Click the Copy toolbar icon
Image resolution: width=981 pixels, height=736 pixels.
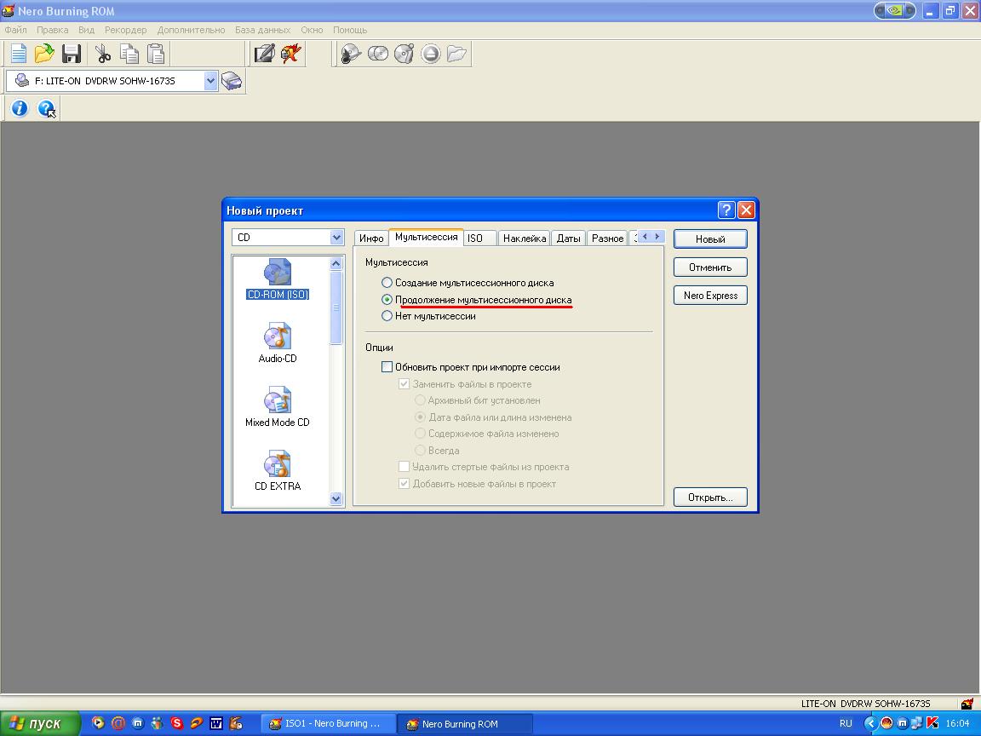point(129,54)
